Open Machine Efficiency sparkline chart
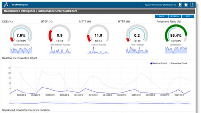 21,50
